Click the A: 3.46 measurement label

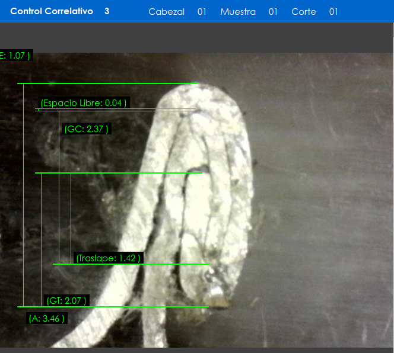coord(47,319)
